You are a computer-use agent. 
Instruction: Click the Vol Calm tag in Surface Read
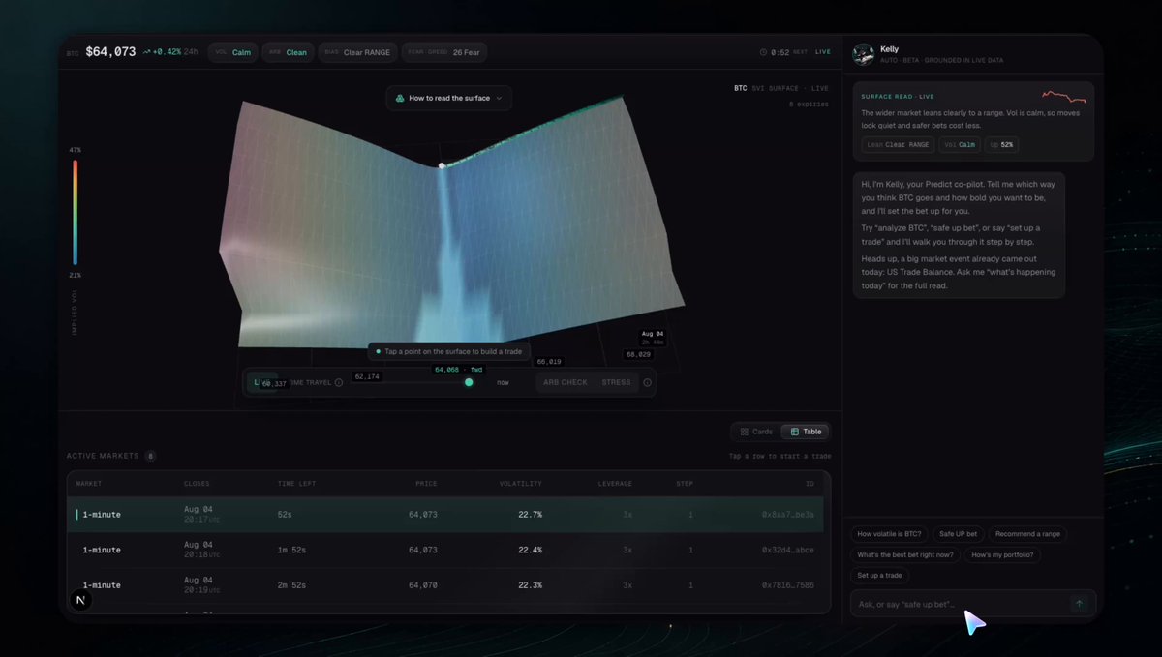[959, 144]
